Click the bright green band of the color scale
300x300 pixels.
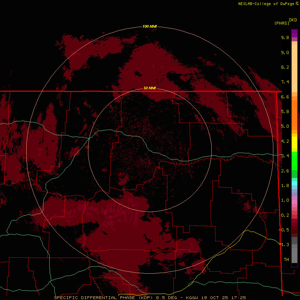(x=294, y=161)
